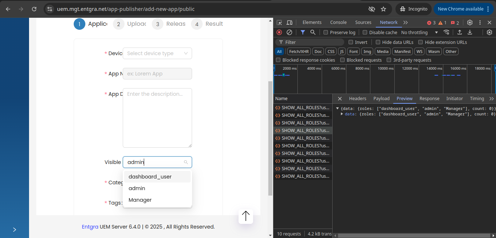Image resolution: width=496 pixels, height=238 pixels.
Task: Check 3rd-party requests option
Action: pyautogui.click(x=389, y=60)
